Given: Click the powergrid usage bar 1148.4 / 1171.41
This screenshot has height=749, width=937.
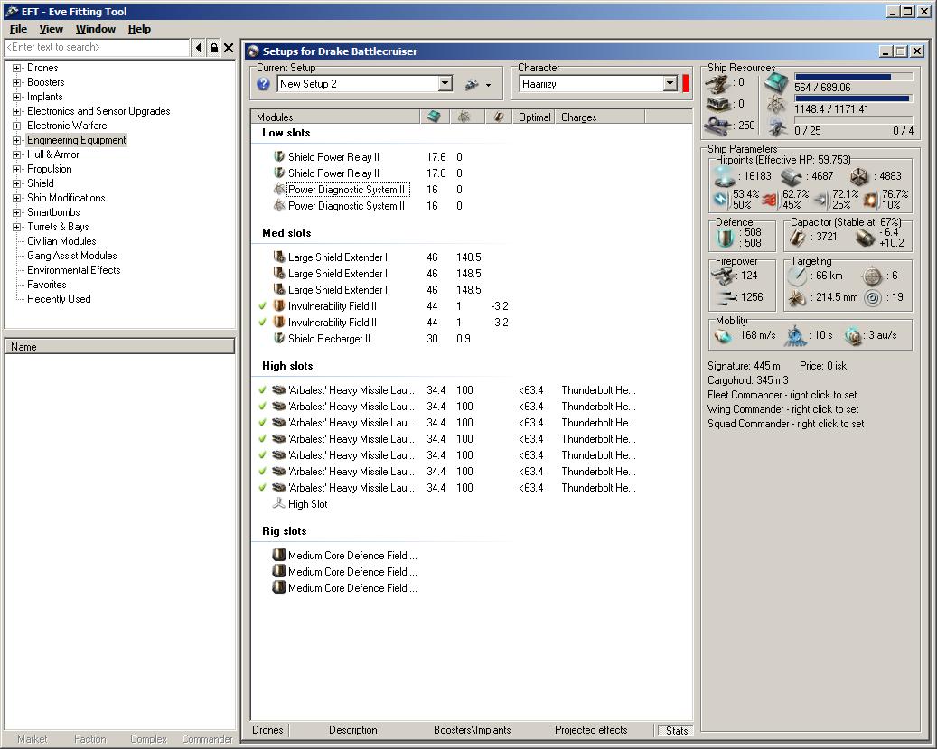Looking at the screenshot, I should click(x=853, y=98).
